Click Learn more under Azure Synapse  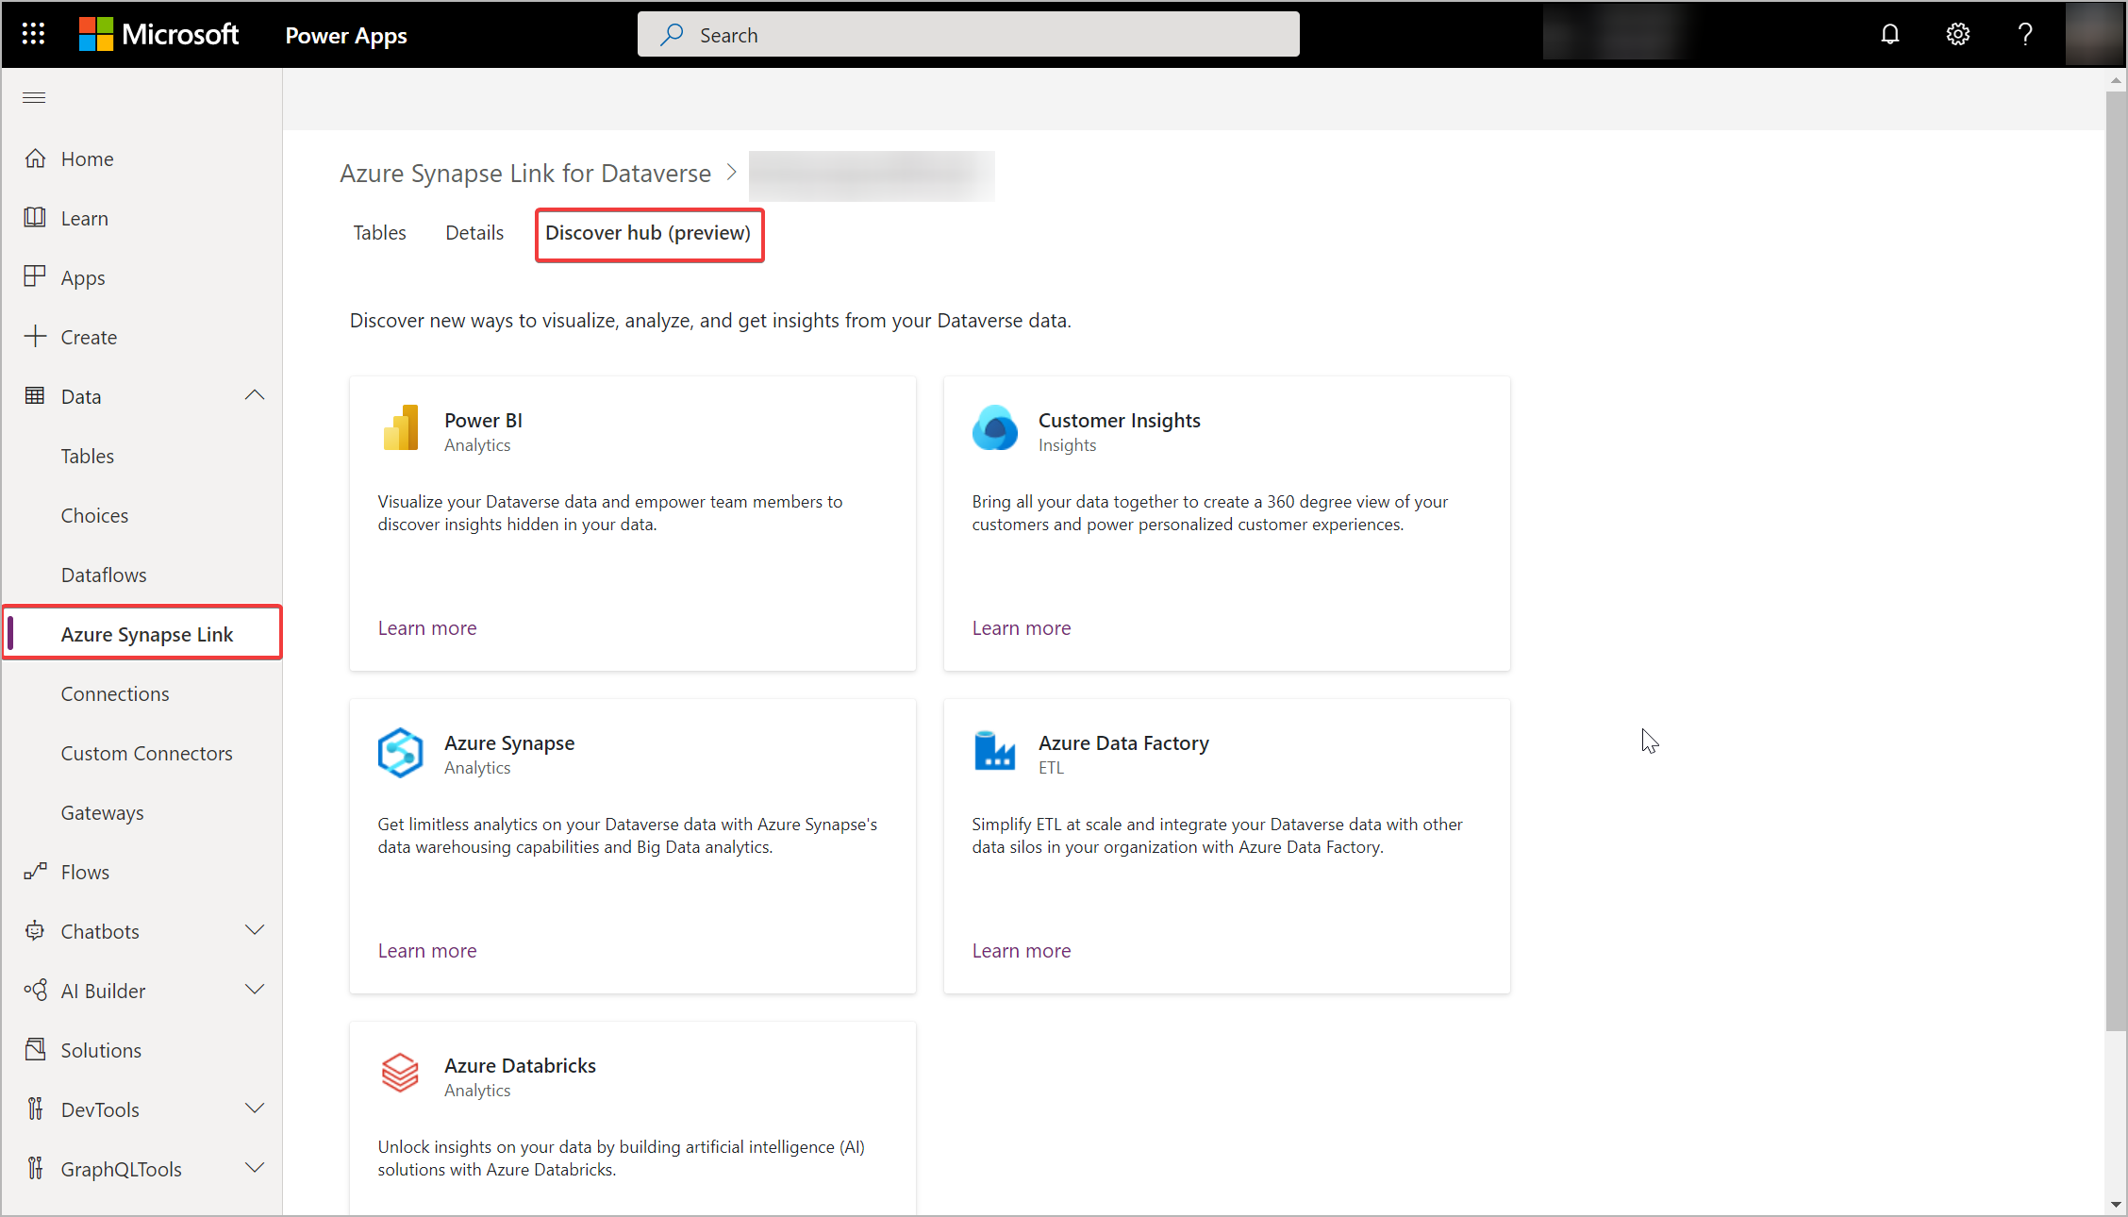pyautogui.click(x=426, y=950)
